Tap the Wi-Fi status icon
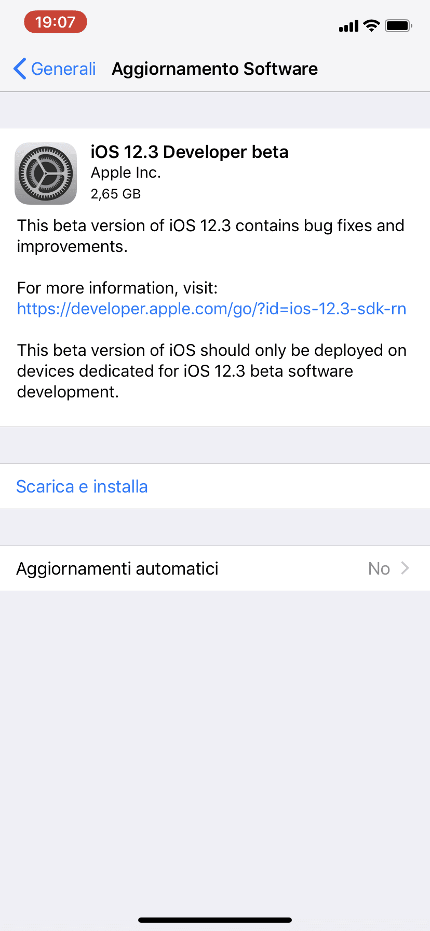Viewport: 430px width, 931px height. pos(371,25)
